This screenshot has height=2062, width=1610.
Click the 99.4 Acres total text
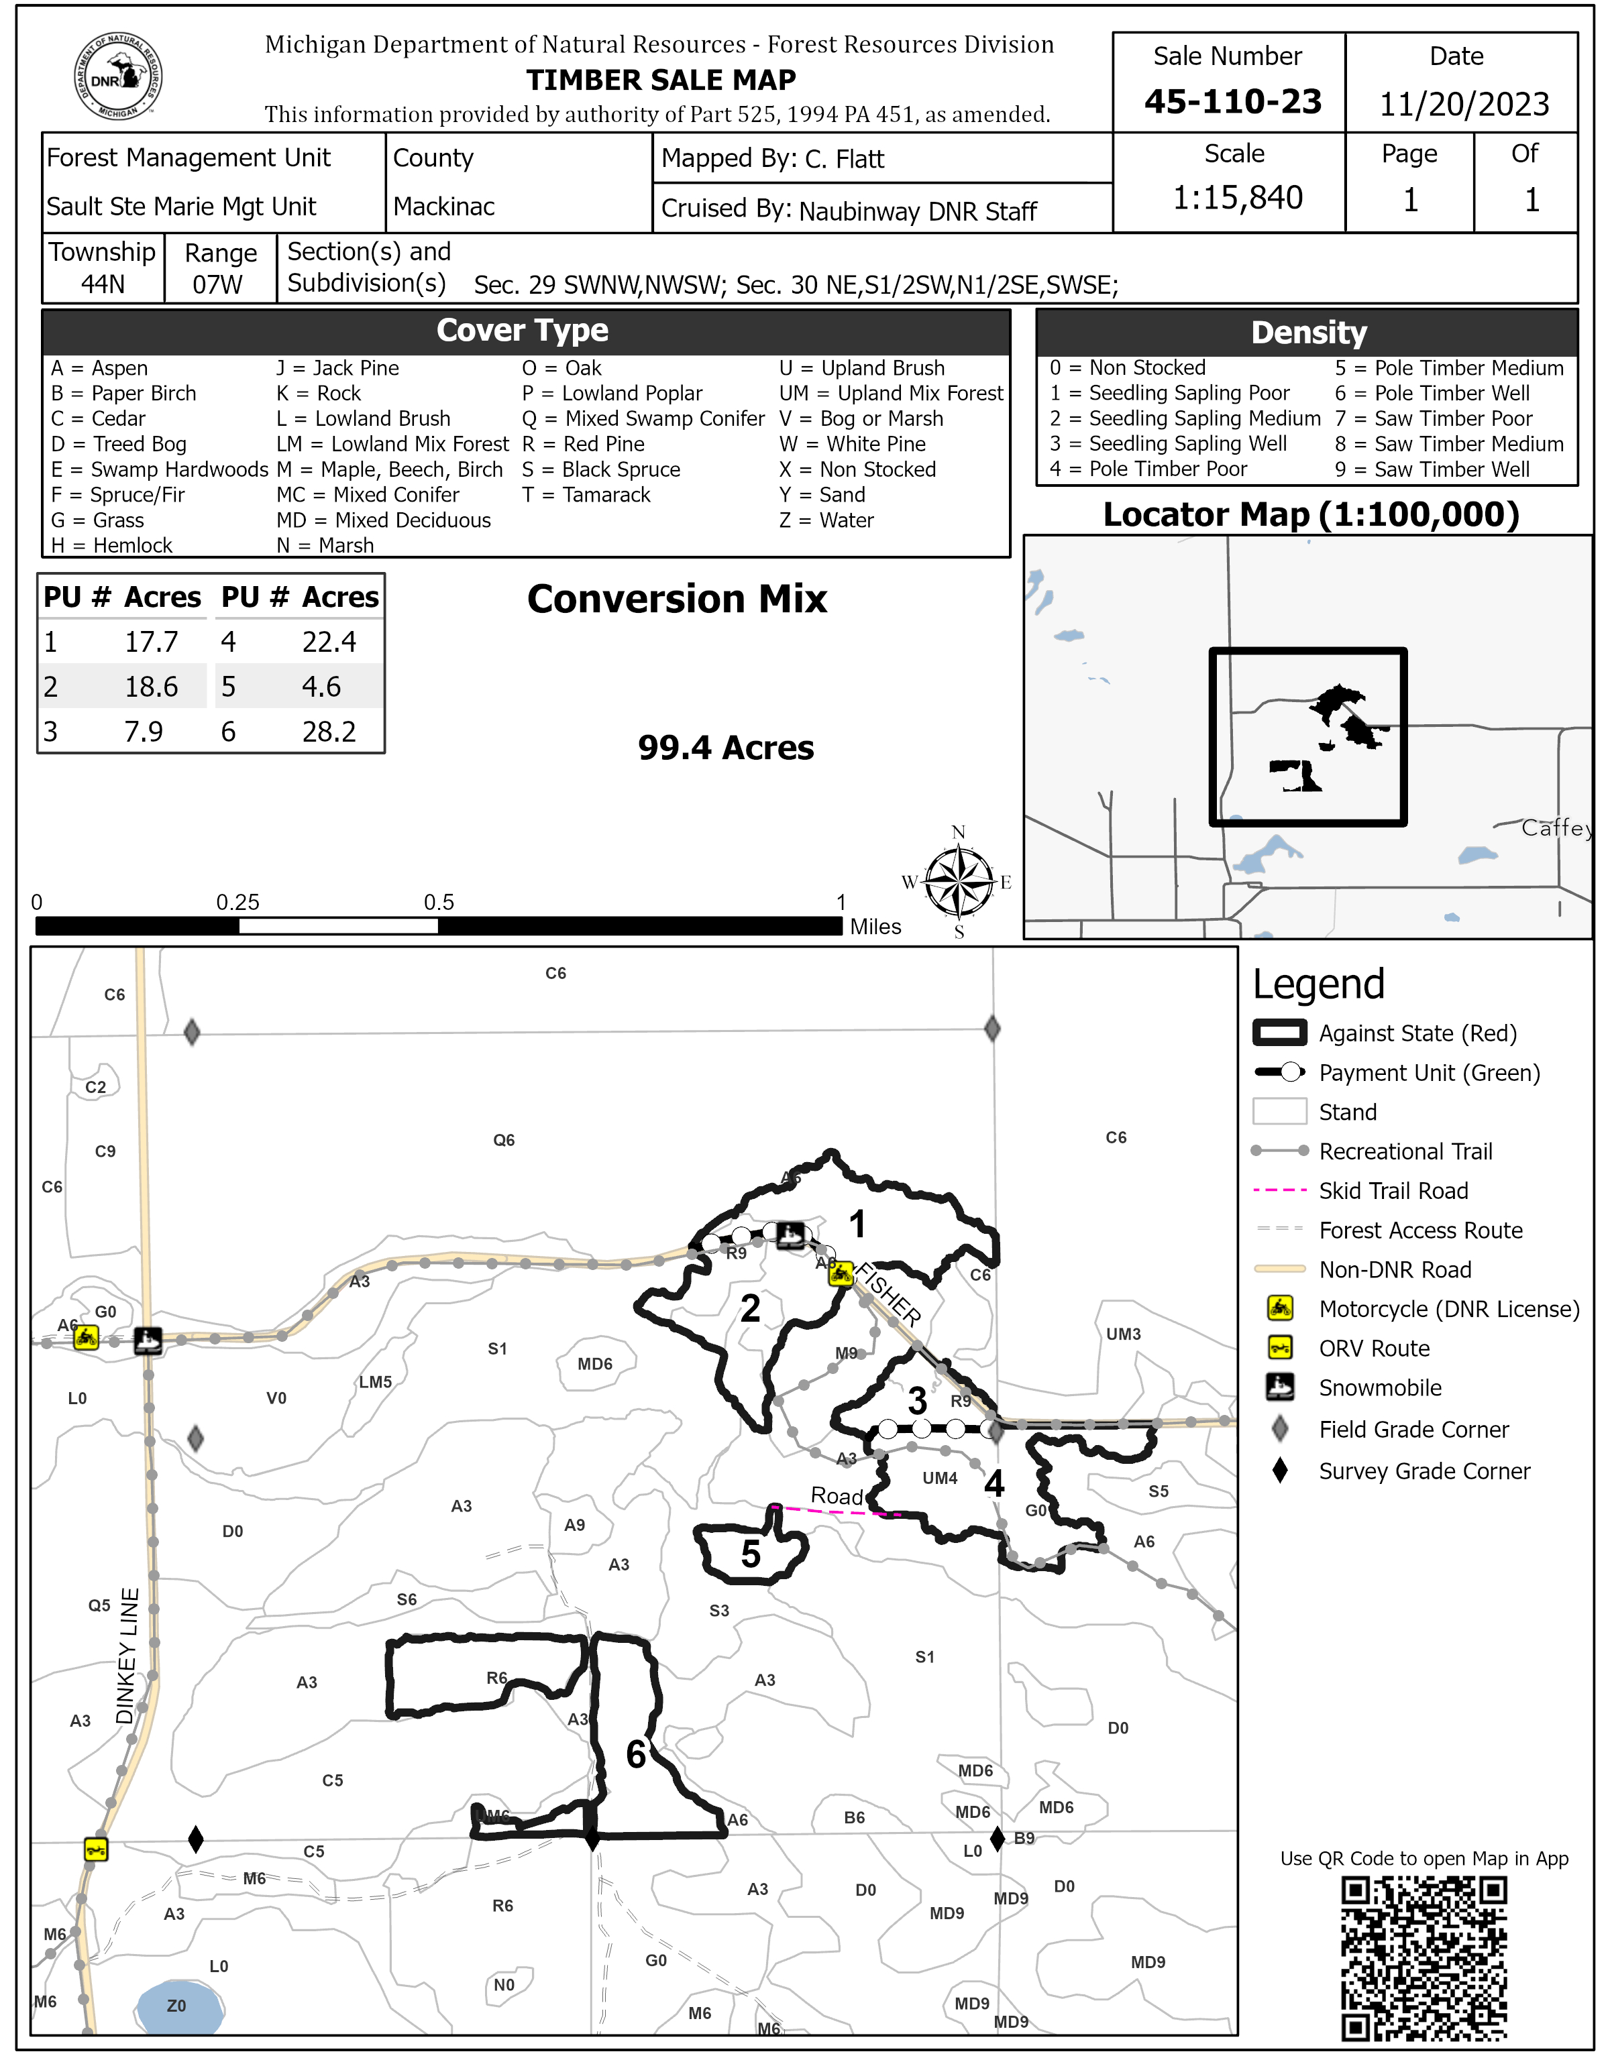pyautogui.click(x=725, y=748)
